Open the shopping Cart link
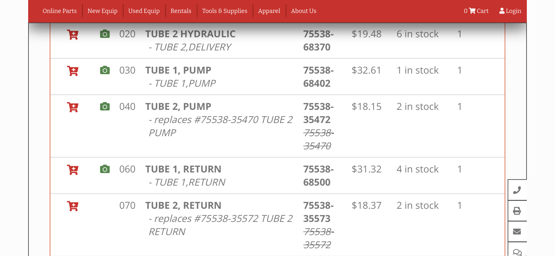 pyautogui.click(x=476, y=11)
